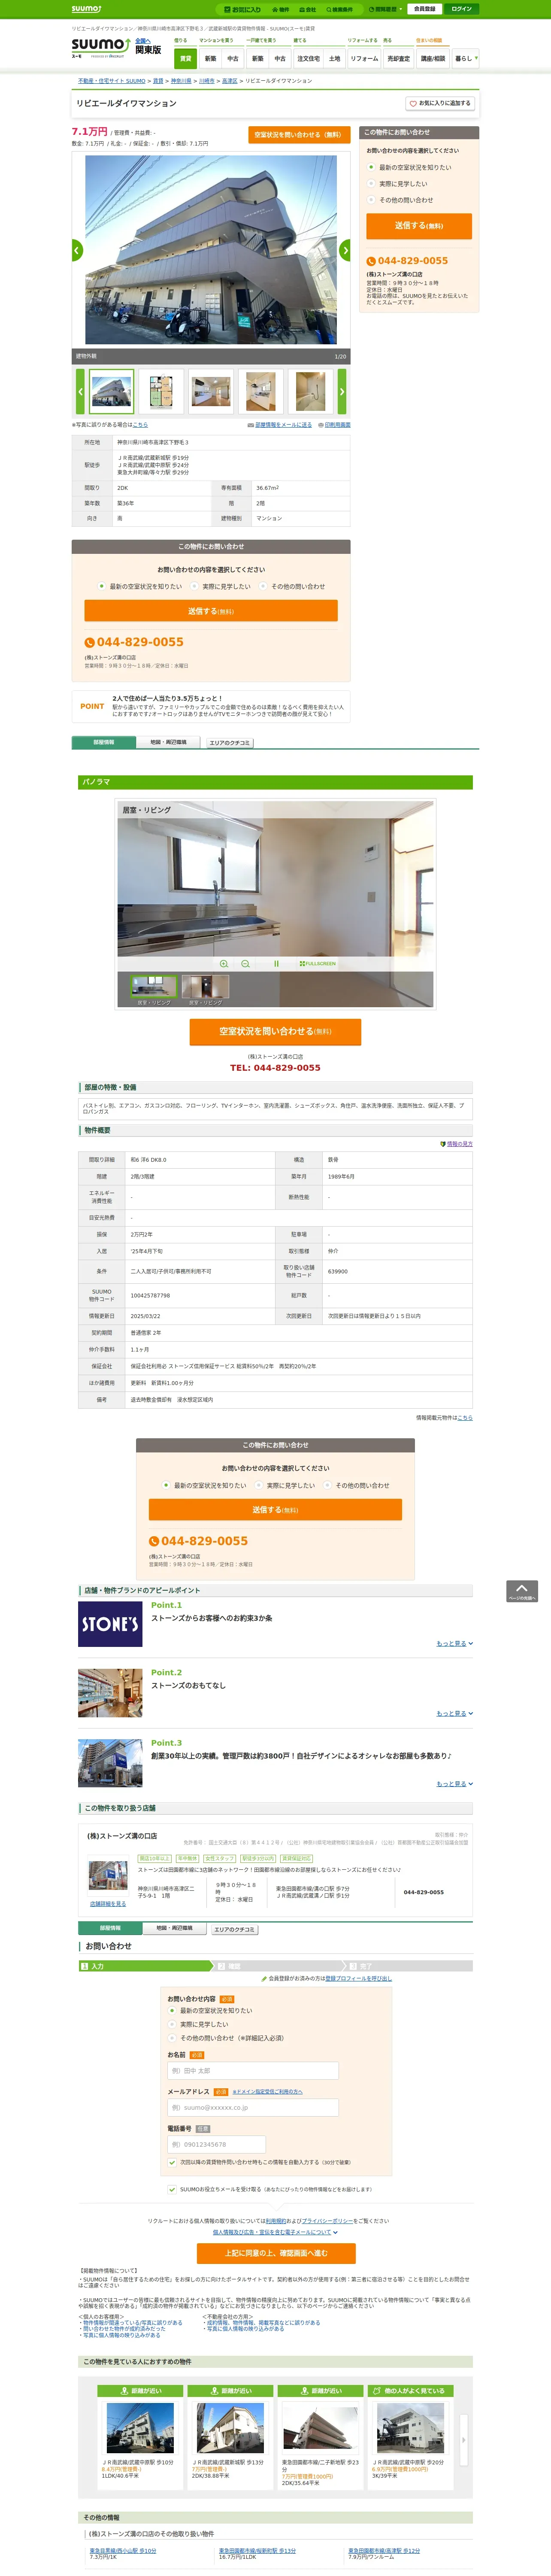This screenshot has height=2576, width=551.
Task: Show the next main property photo
Action: [x=345, y=250]
